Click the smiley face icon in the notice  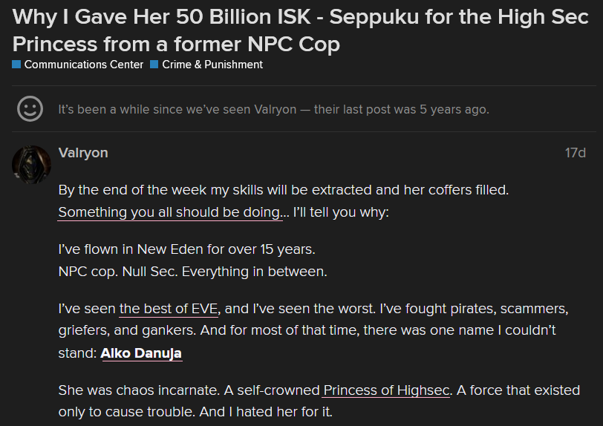click(x=30, y=109)
